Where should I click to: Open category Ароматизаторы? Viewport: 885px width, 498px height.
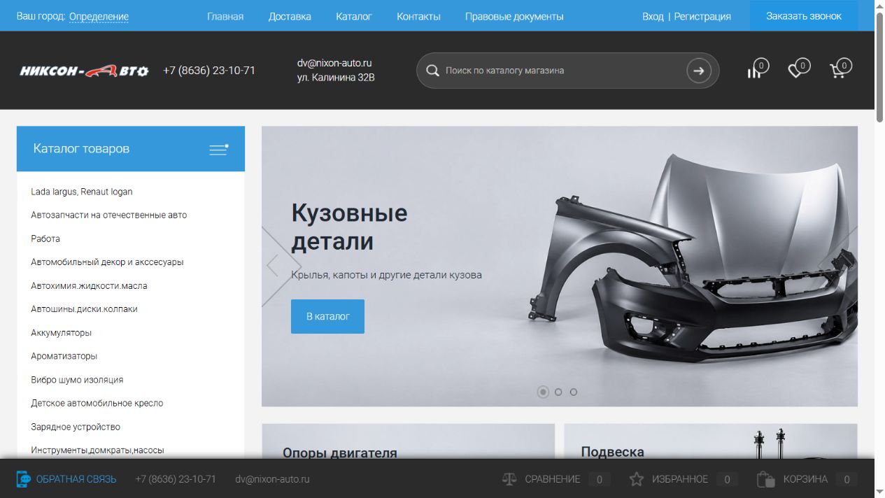(x=64, y=356)
